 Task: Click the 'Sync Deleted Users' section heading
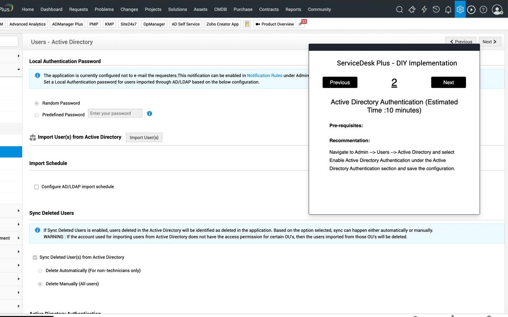(x=52, y=213)
